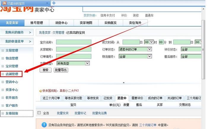208x129 pixels.
Task: Open the 物流服务 dropdown
Action: tap(135, 57)
